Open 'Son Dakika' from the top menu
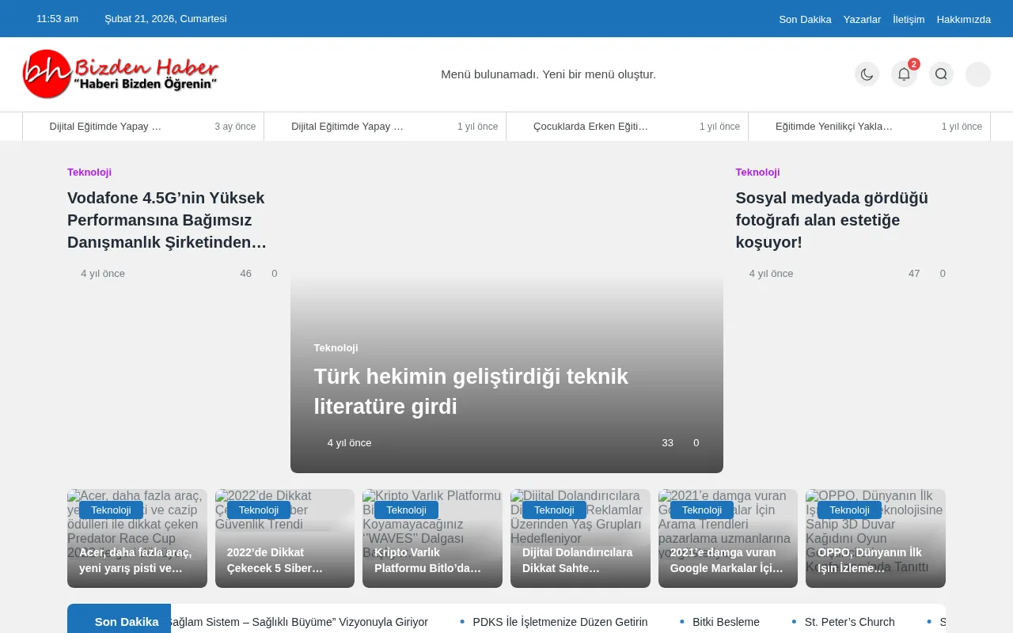Viewport: 1013px width, 633px height. coord(805,19)
